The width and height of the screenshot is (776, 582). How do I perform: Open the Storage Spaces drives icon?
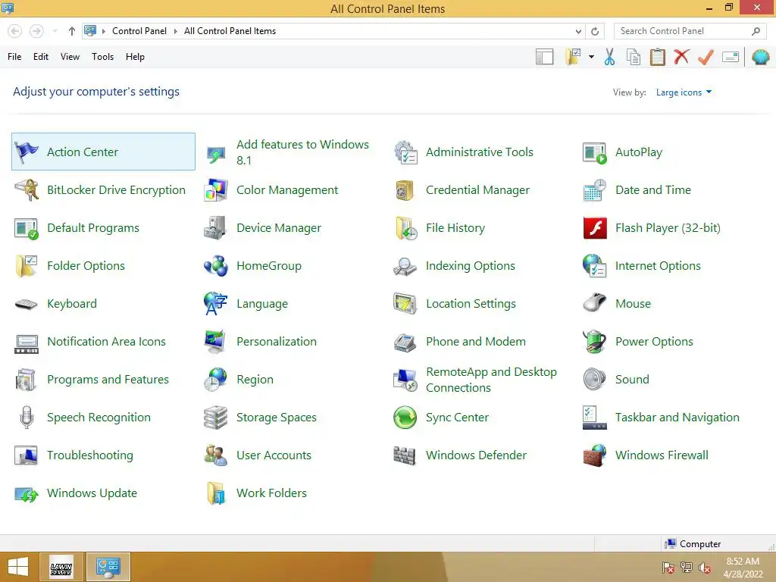tap(216, 418)
